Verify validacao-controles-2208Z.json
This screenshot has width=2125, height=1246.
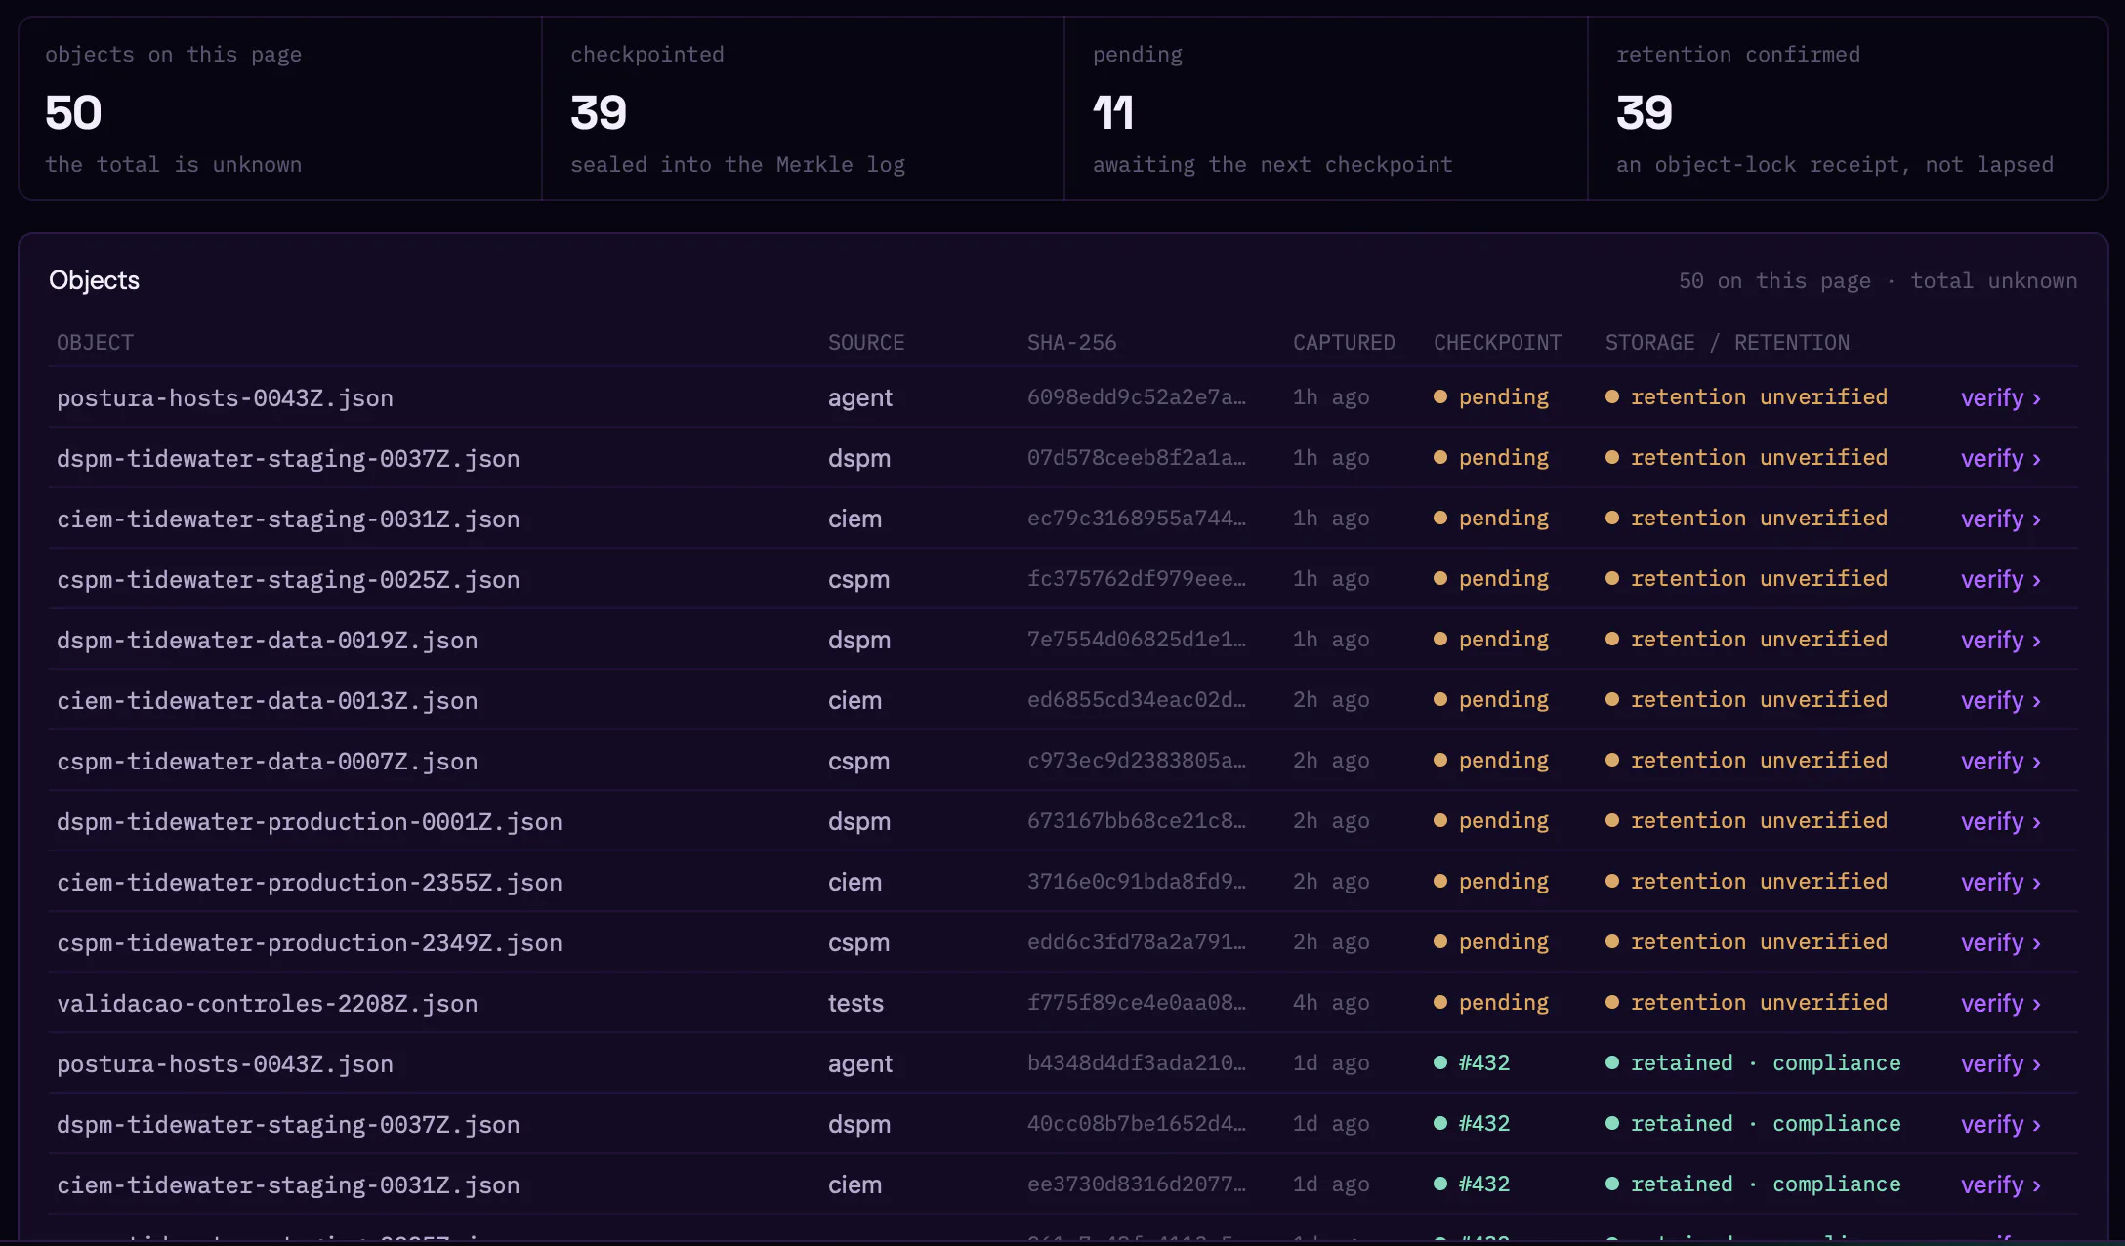point(2000,1003)
